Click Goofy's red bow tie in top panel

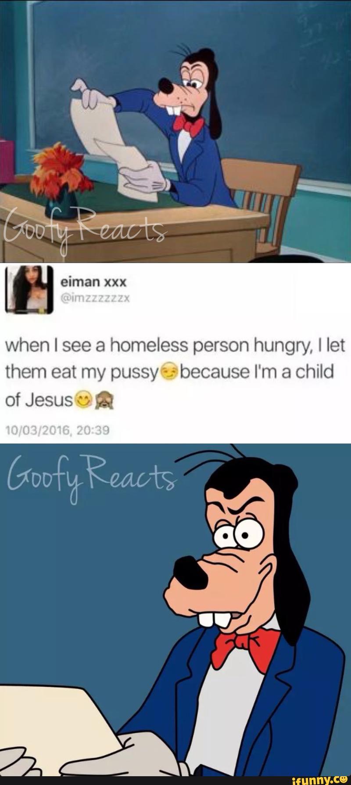(x=189, y=126)
